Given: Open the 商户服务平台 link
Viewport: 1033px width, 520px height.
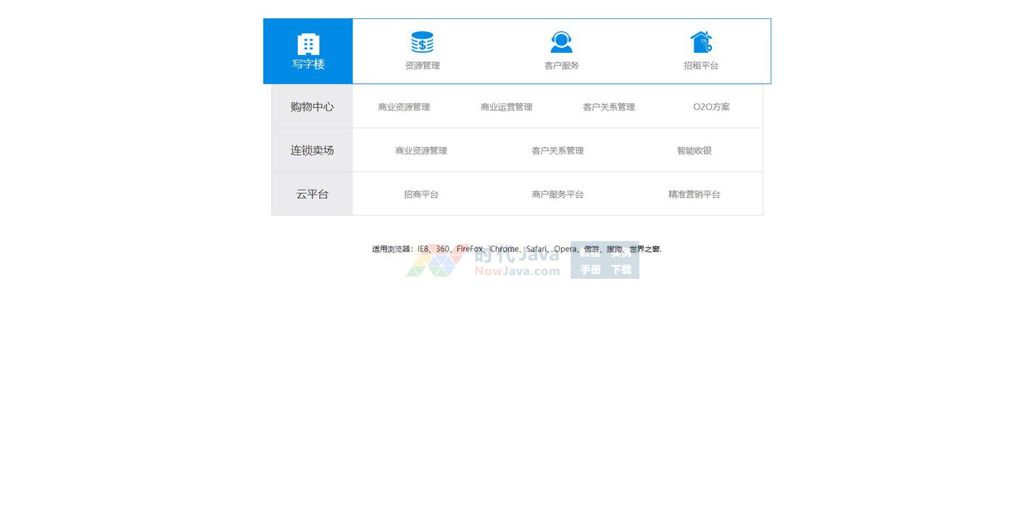Looking at the screenshot, I should [x=557, y=194].
